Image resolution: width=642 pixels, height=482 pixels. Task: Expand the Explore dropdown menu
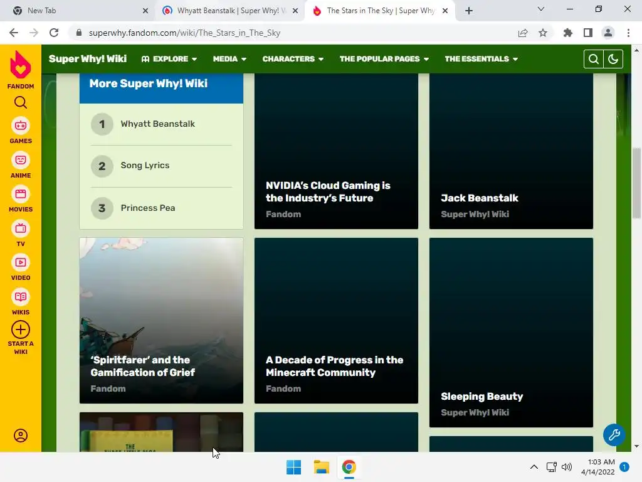169,59
